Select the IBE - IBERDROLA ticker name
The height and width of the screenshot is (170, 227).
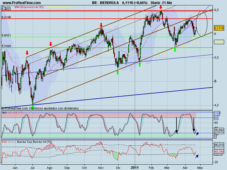[x=105, y=3]
